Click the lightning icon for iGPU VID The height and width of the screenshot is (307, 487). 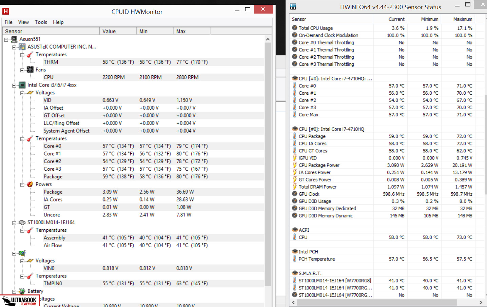coord(295,158)
